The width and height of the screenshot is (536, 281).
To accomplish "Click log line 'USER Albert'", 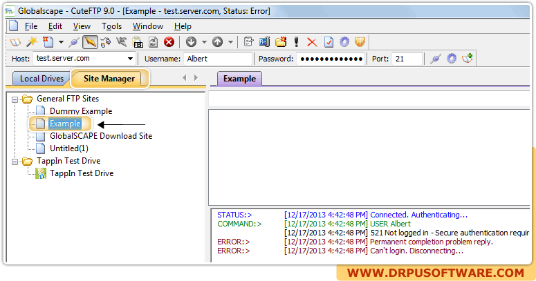I will pos(390,224).
